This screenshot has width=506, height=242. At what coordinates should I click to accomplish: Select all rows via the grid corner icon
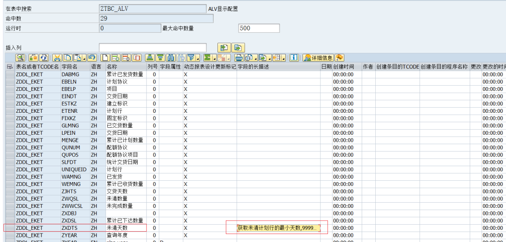[10, 67]
